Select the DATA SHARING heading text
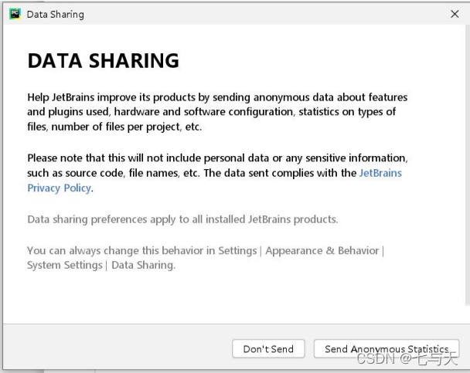The width and height of the screenshot is (470, 373). pyautogui.click(x=104, y=61)
